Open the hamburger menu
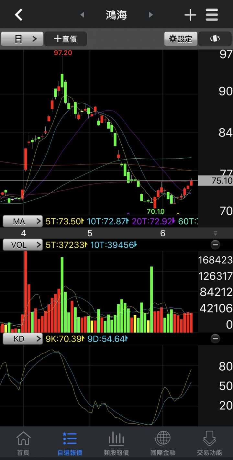Viewport: 233px width, 460px height. tap(212, 15)
